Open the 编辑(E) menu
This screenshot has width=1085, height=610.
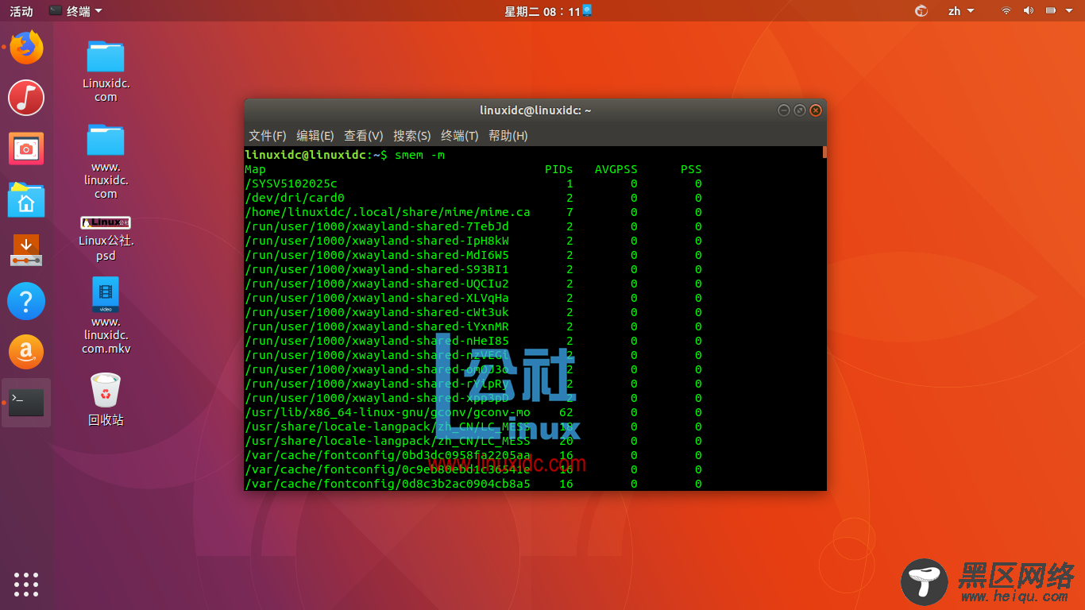pyautogui.click(x=315, y=136)
